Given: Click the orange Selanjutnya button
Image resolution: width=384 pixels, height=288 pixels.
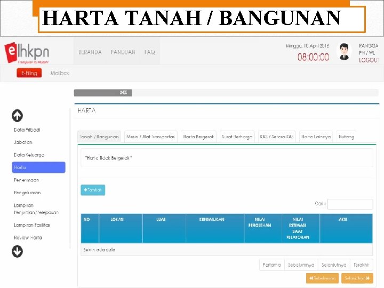Looking at the screenshot, I should pos(357,278).
